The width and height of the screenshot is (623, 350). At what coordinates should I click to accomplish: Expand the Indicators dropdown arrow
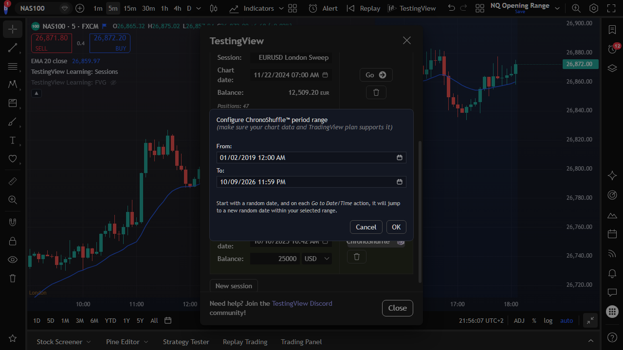[281, 8]
